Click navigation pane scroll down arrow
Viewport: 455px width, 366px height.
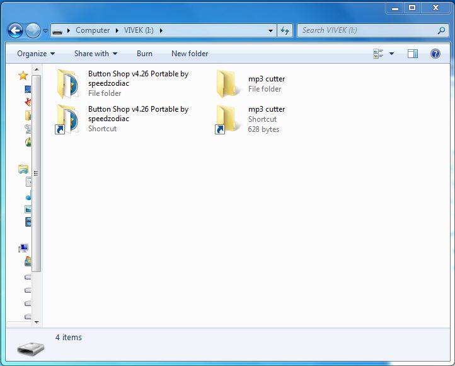point(37,322)
